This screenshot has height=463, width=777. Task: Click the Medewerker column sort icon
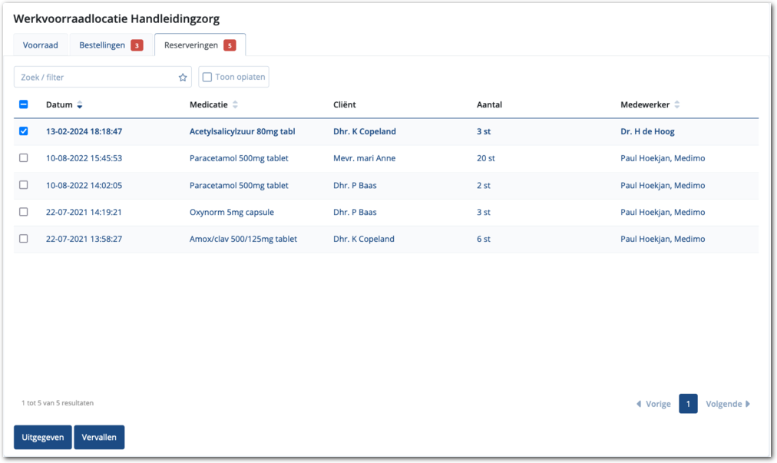click(677, 105)
